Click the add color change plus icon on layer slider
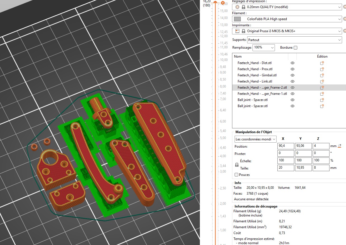This screenshot has width=346, height=245. 223,3
